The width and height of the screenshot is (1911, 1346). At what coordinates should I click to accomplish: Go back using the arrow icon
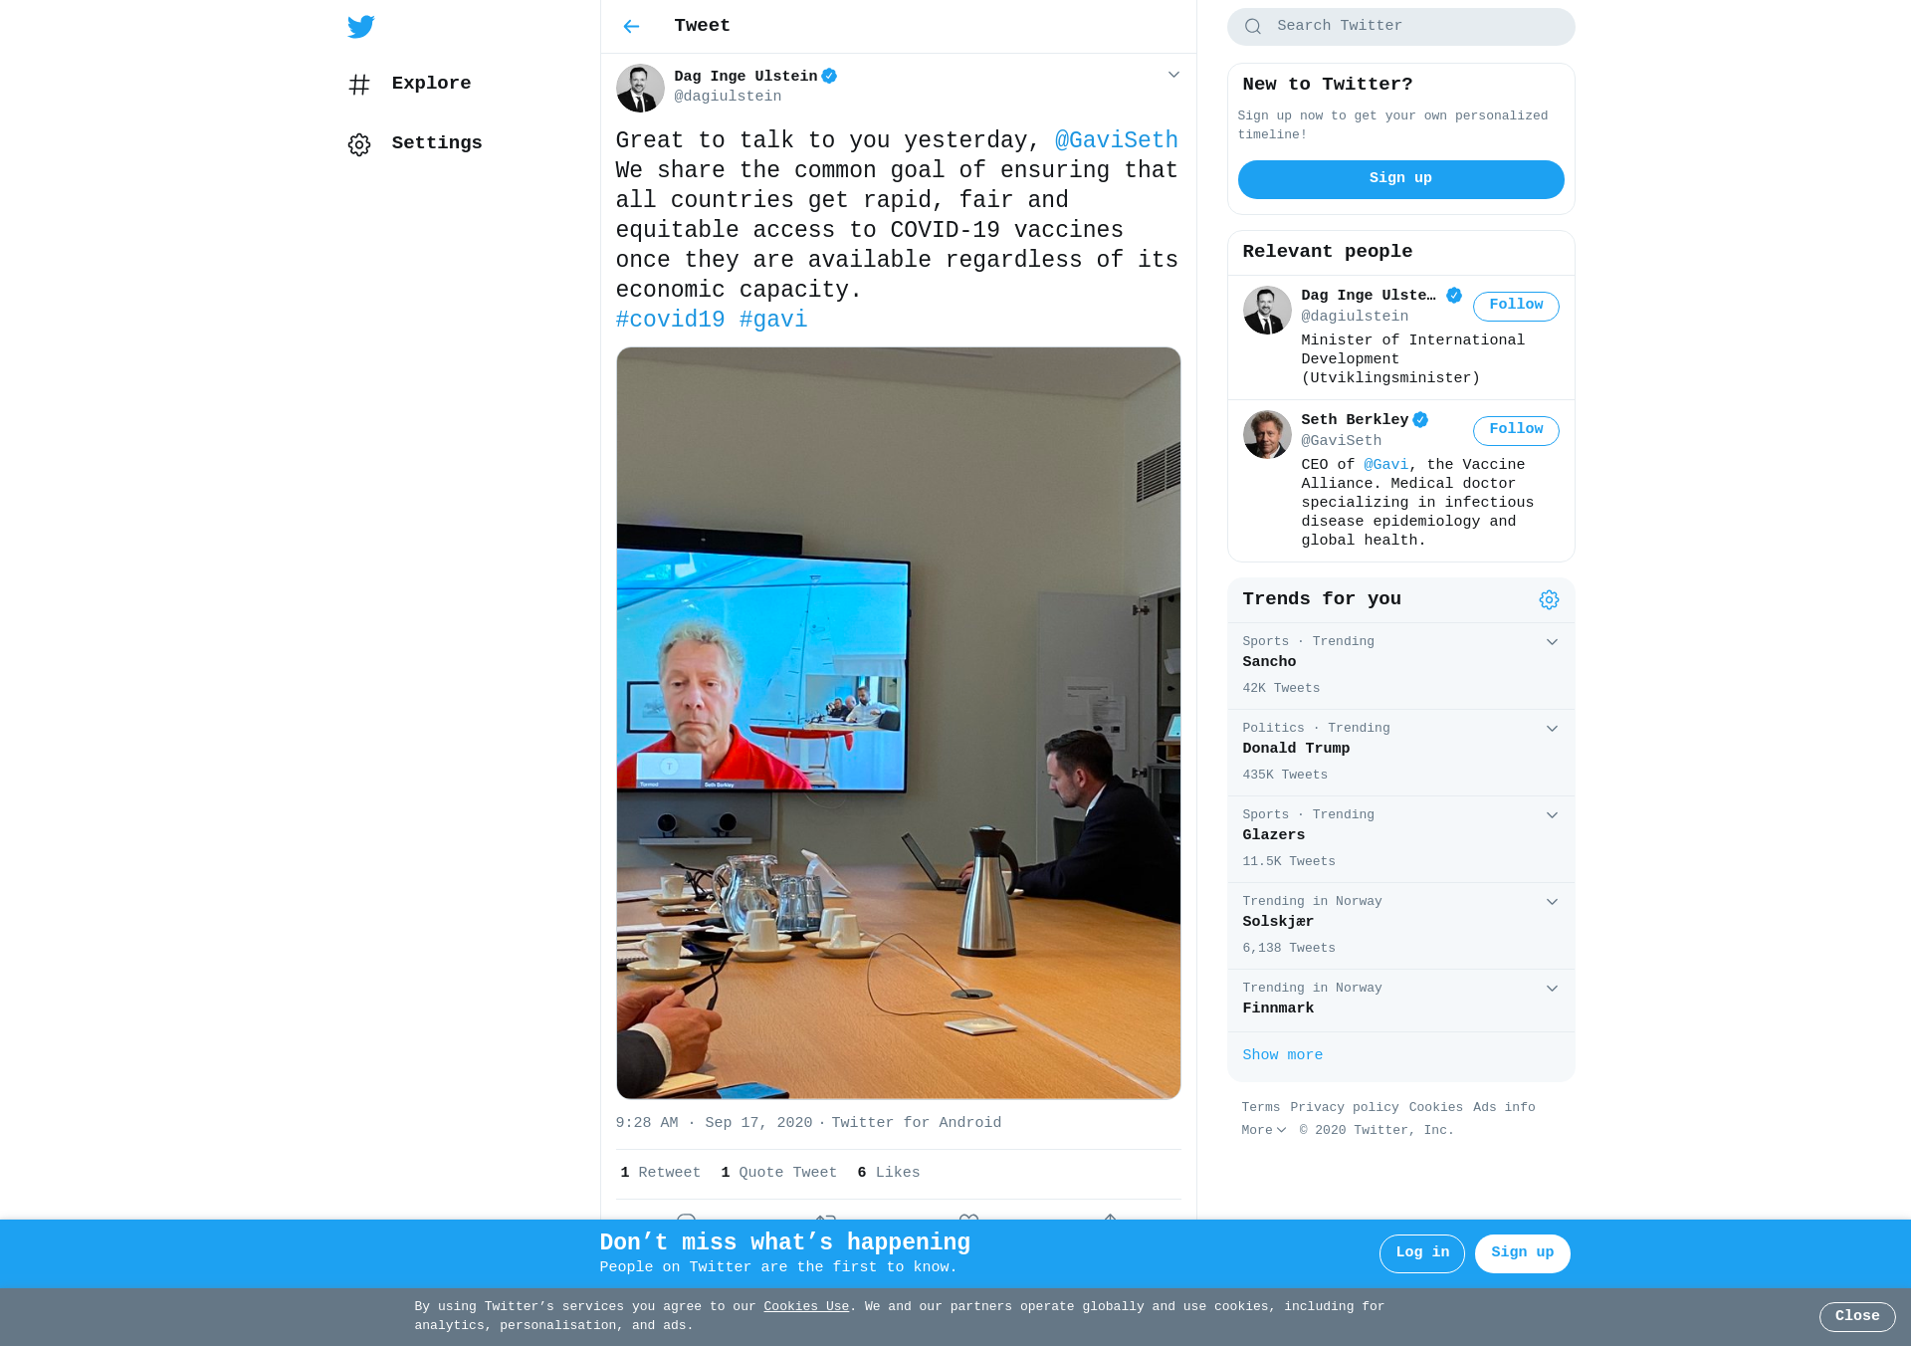pos(631,27)
